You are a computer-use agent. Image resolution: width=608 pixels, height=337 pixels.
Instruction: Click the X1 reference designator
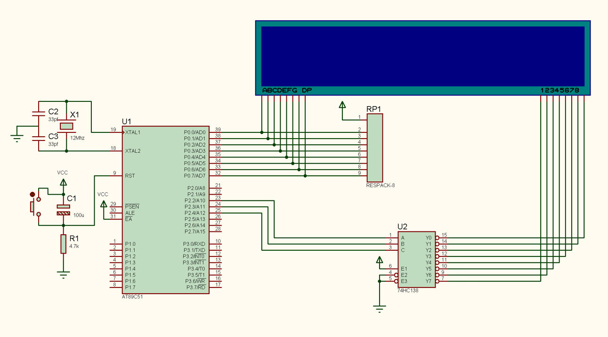(74, 115)
